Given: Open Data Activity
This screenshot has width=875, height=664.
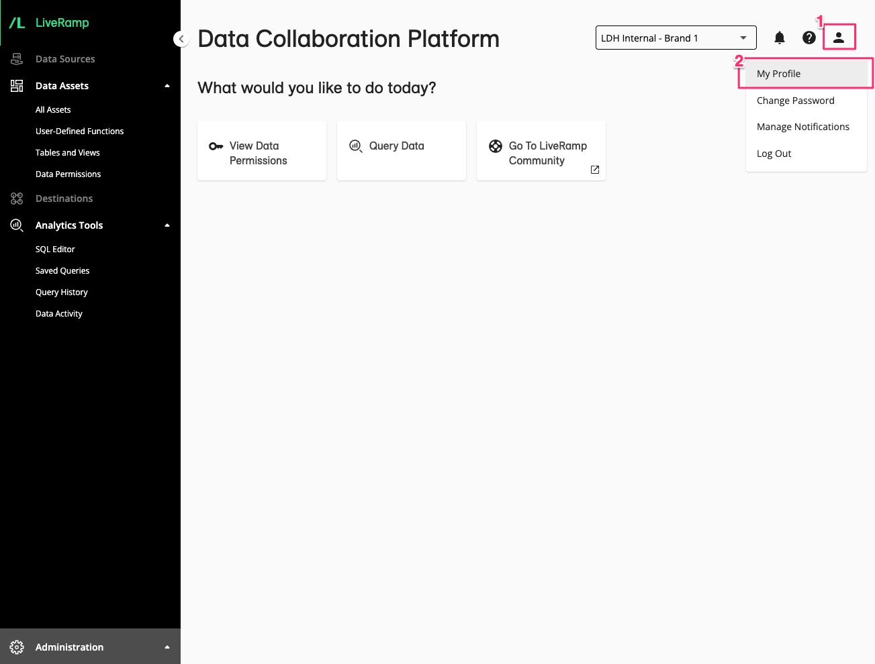Looking at the screenshot, I should (x=58, y=314).
